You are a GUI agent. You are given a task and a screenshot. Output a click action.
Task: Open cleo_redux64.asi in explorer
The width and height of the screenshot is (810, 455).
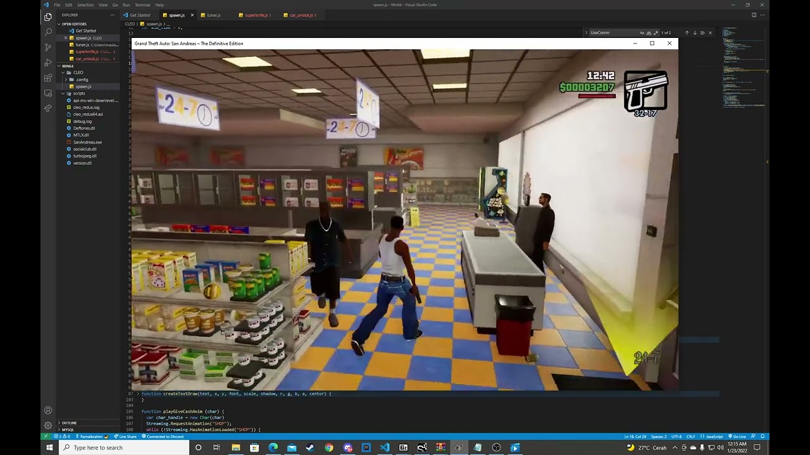point(88,114)
